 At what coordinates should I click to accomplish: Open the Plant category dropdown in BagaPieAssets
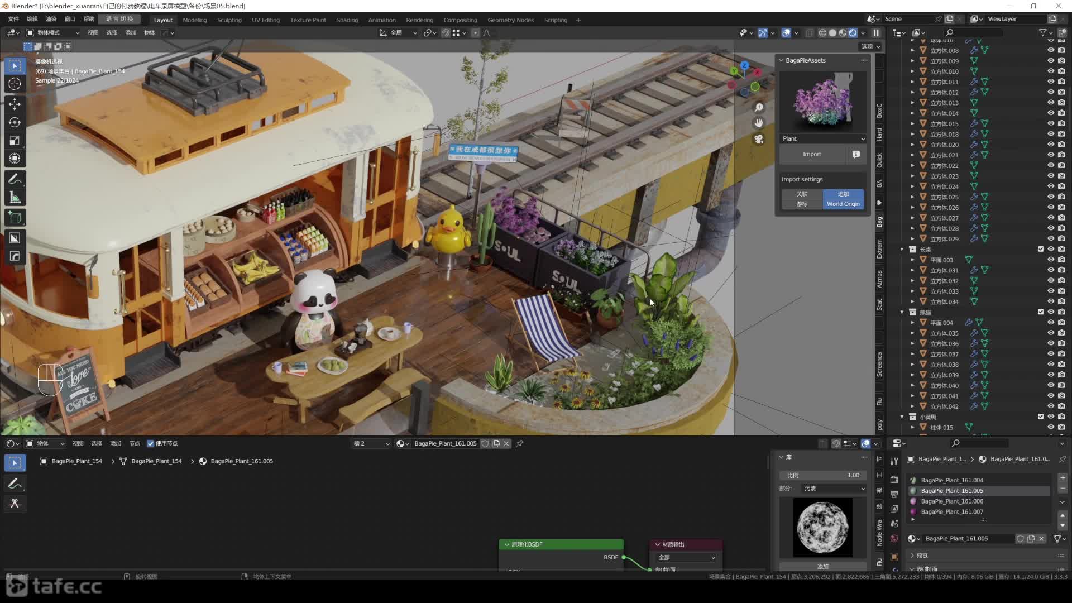pyautogui.click(x=823, y=138)
